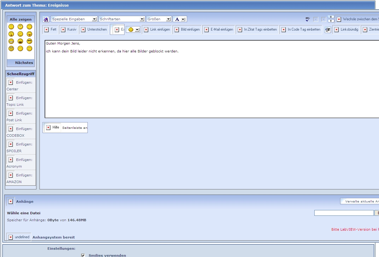Open the font color A dropdown
Viewport: 379px width, 257px height.
180,19
